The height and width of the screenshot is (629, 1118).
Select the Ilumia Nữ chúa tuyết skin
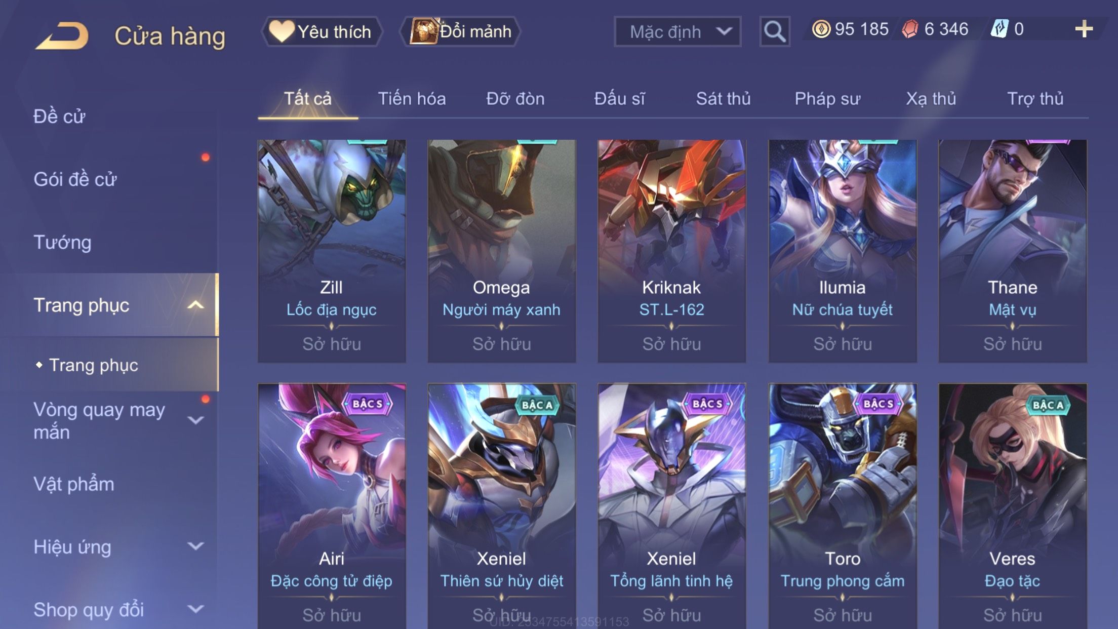point(842,251)
